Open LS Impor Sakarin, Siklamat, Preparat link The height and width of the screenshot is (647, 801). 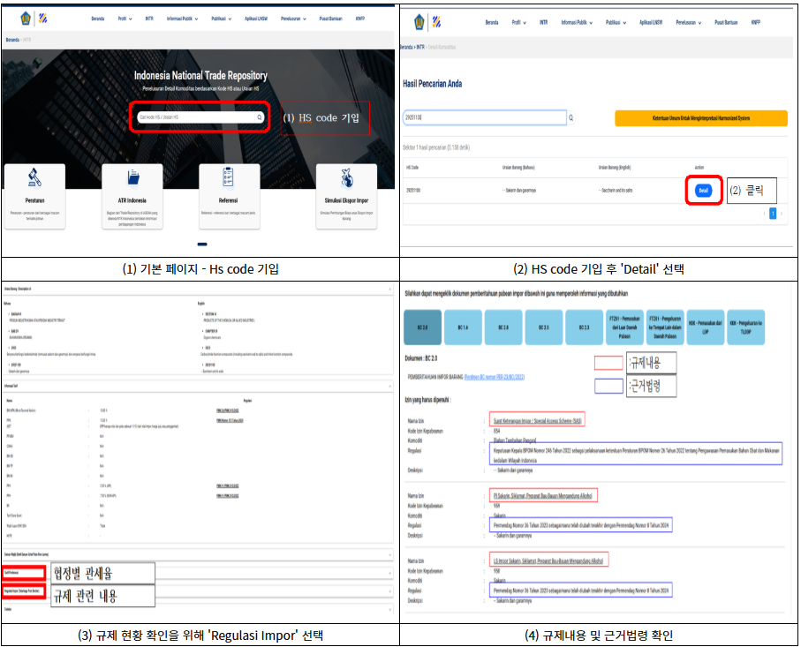coord(548,560)
